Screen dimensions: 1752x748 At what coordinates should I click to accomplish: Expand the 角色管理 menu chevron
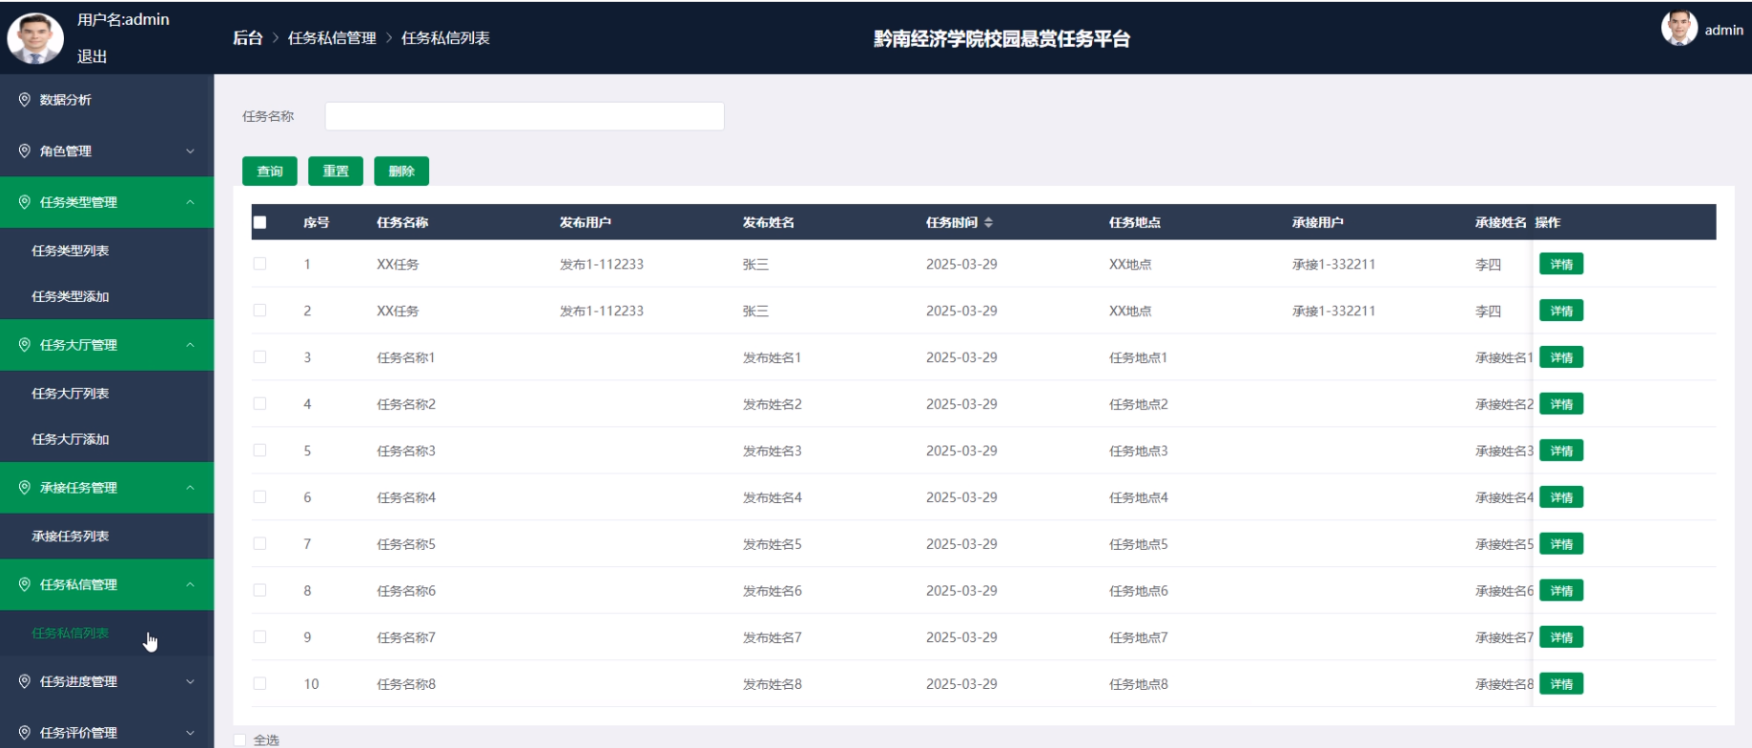(x=190, y=151)
